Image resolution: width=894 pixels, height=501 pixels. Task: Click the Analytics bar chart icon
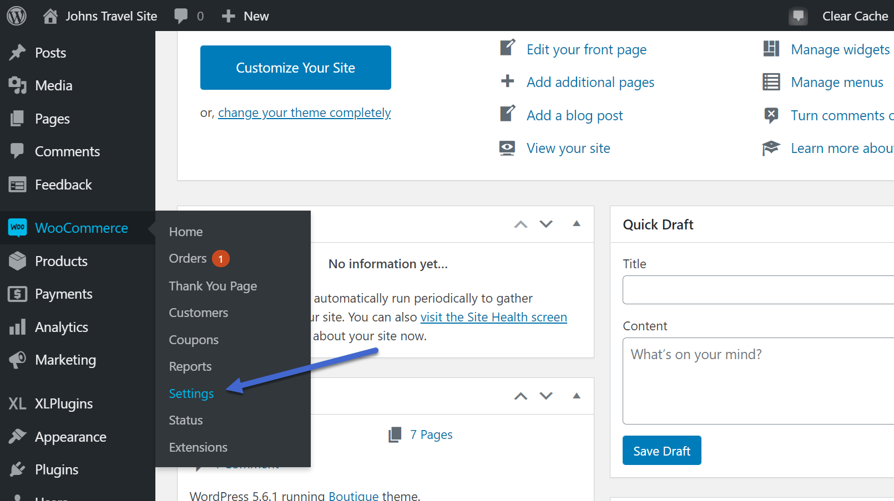pos(18,327)
